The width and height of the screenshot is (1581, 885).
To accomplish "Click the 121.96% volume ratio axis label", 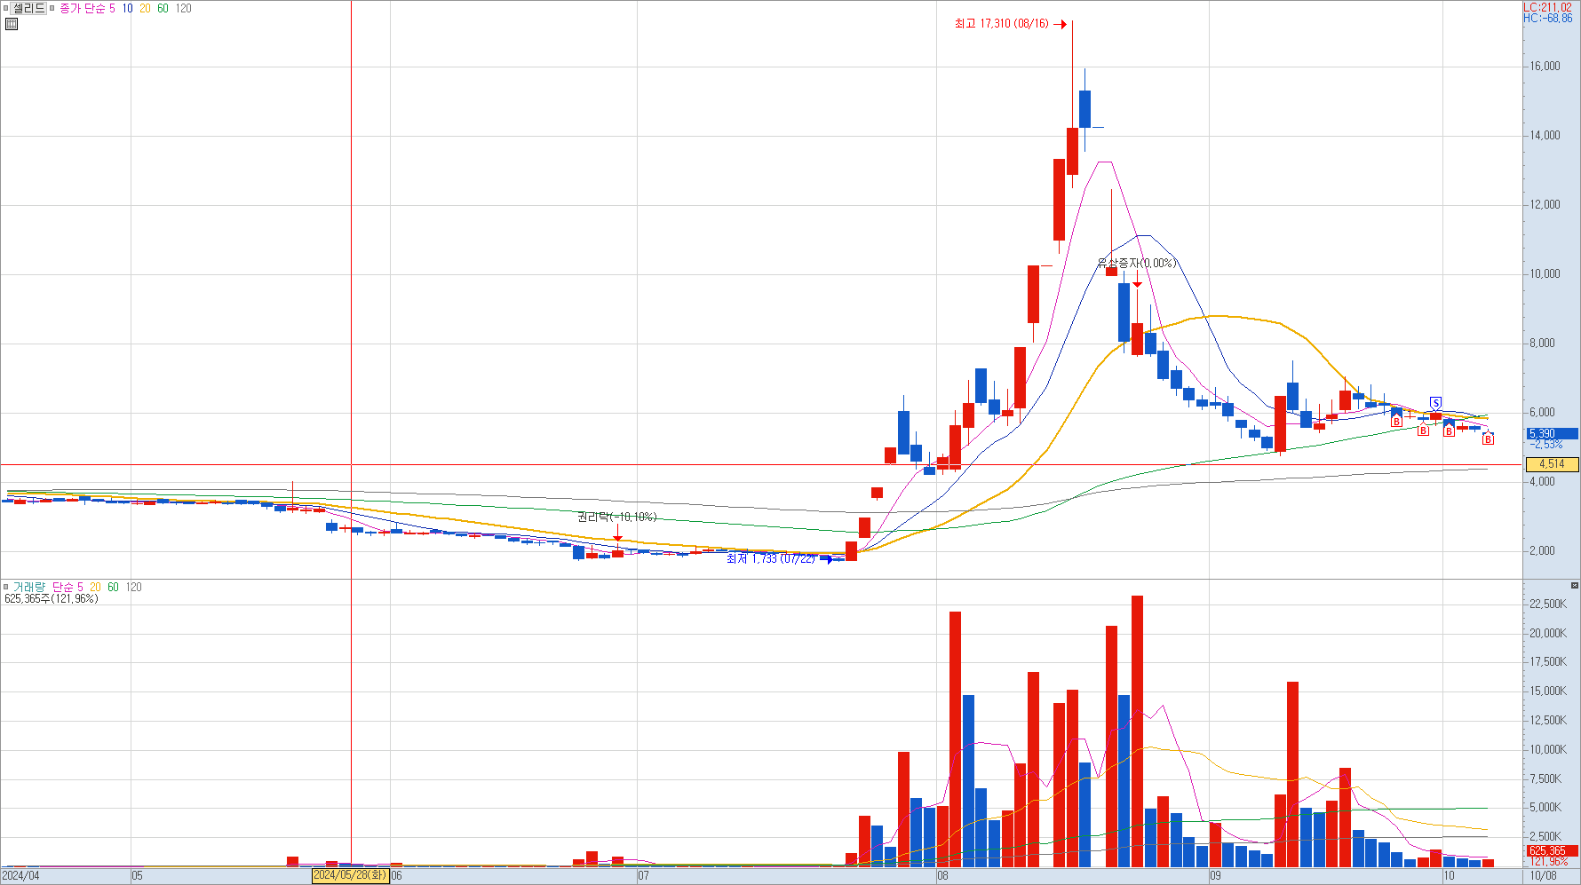I will pyautogui.click(x=1548, y=862).
